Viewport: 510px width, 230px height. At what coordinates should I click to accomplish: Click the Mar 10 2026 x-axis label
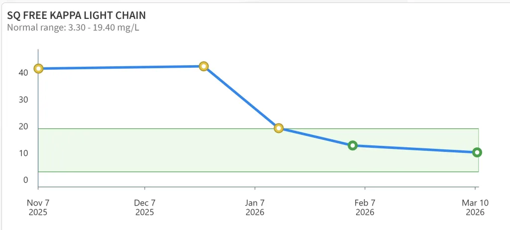coord(475,208)
